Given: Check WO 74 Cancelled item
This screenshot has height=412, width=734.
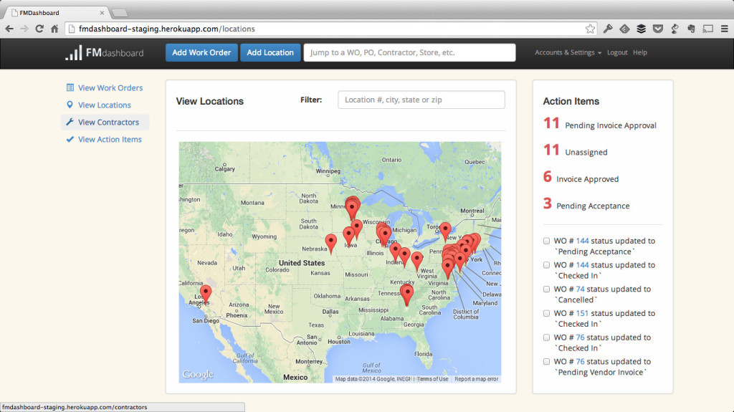Looking at the screenshot, I should coord(546,289).
